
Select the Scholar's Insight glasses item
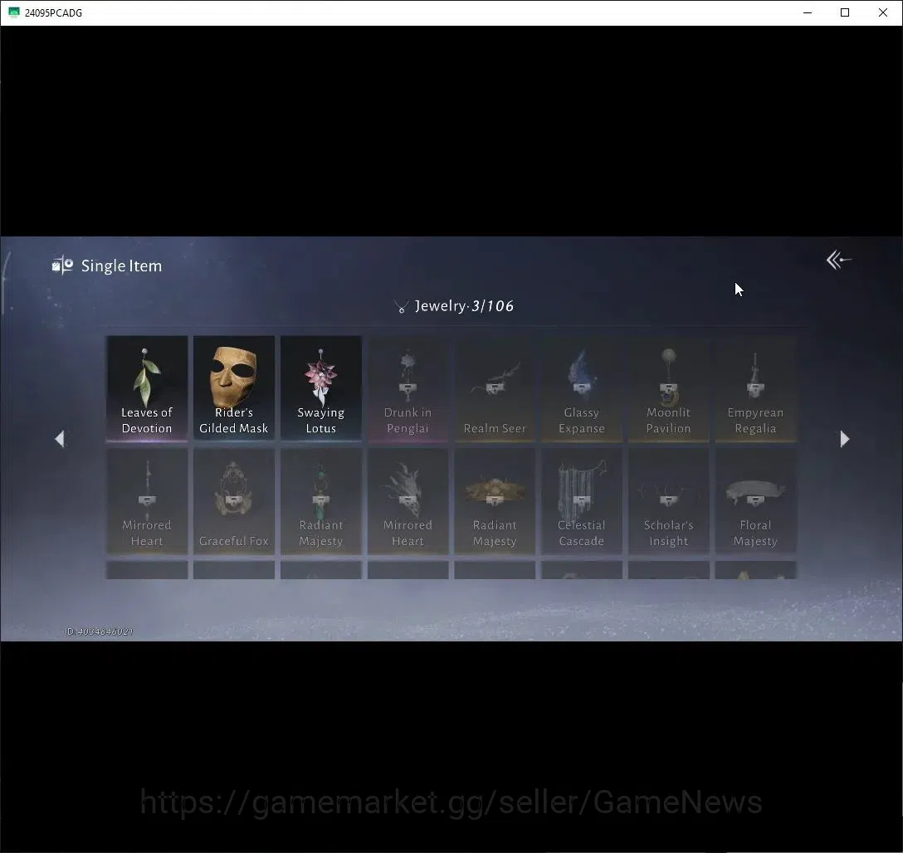click(669, 501)
